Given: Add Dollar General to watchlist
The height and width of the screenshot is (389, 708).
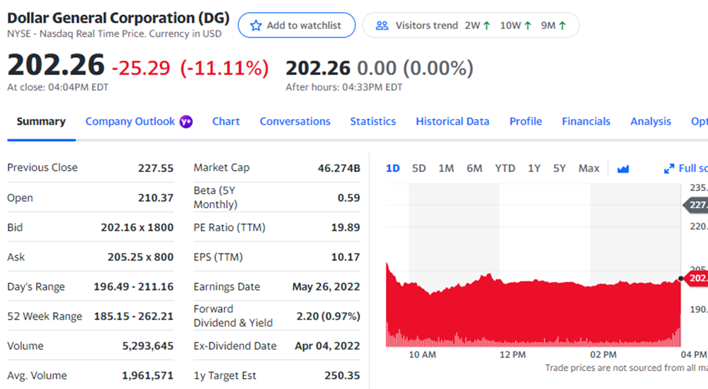Looking at the screenshot, I should pos(297,25).
